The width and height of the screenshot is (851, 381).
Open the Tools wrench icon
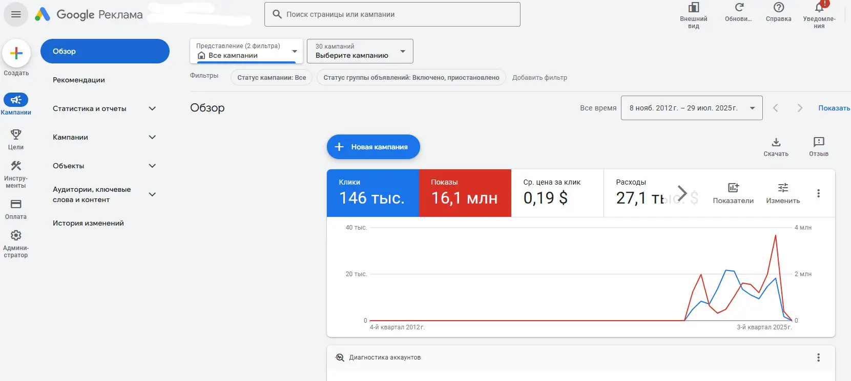[x=16, y=166]
